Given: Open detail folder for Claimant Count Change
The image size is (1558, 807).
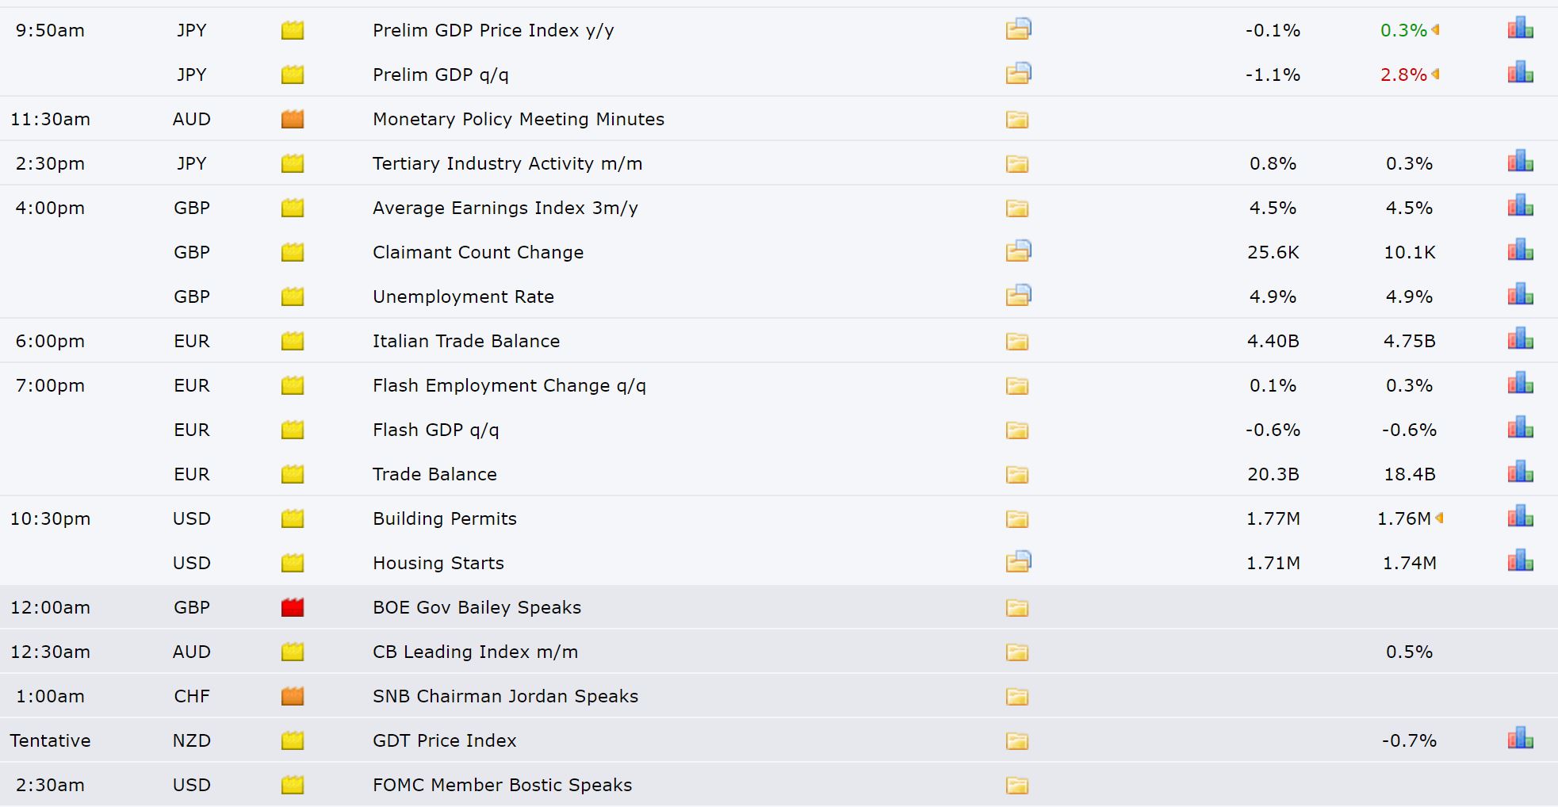Looking at the screenshot, I should (1018, 251).
